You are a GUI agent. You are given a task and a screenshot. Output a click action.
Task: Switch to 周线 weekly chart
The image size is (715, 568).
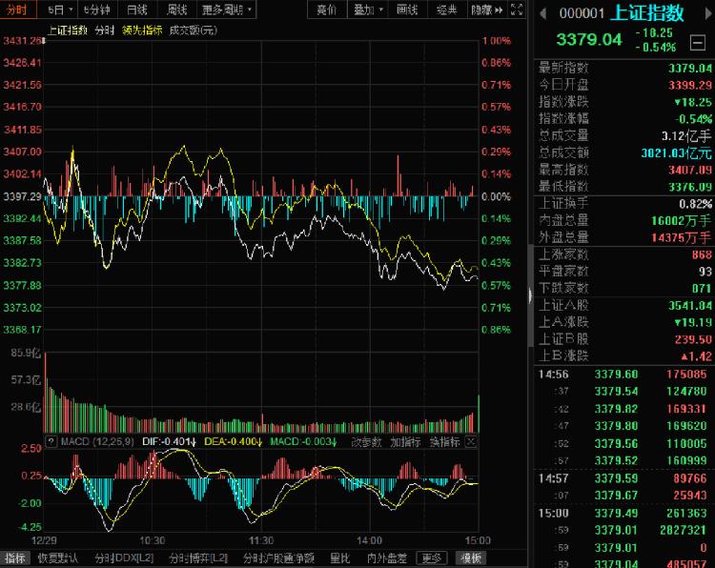click(x=177, y=10)
